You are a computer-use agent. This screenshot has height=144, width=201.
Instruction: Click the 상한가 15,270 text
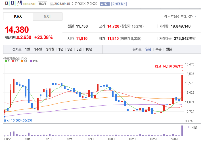coord(132,26)
